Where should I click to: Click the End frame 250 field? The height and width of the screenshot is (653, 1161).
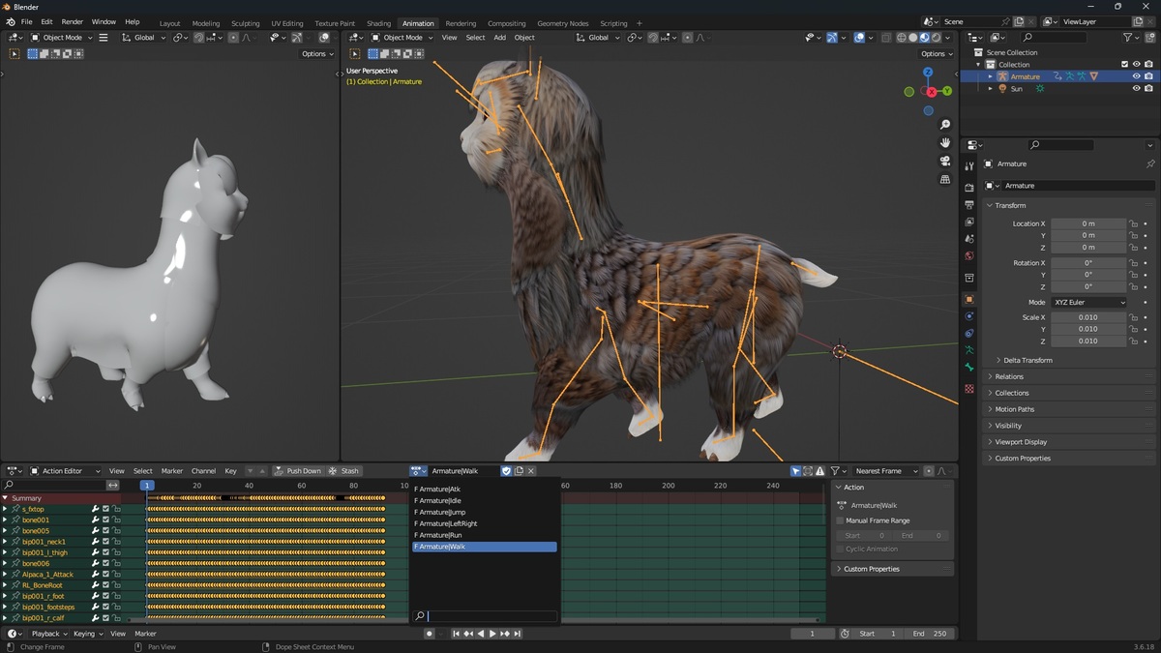pos(930,634)
